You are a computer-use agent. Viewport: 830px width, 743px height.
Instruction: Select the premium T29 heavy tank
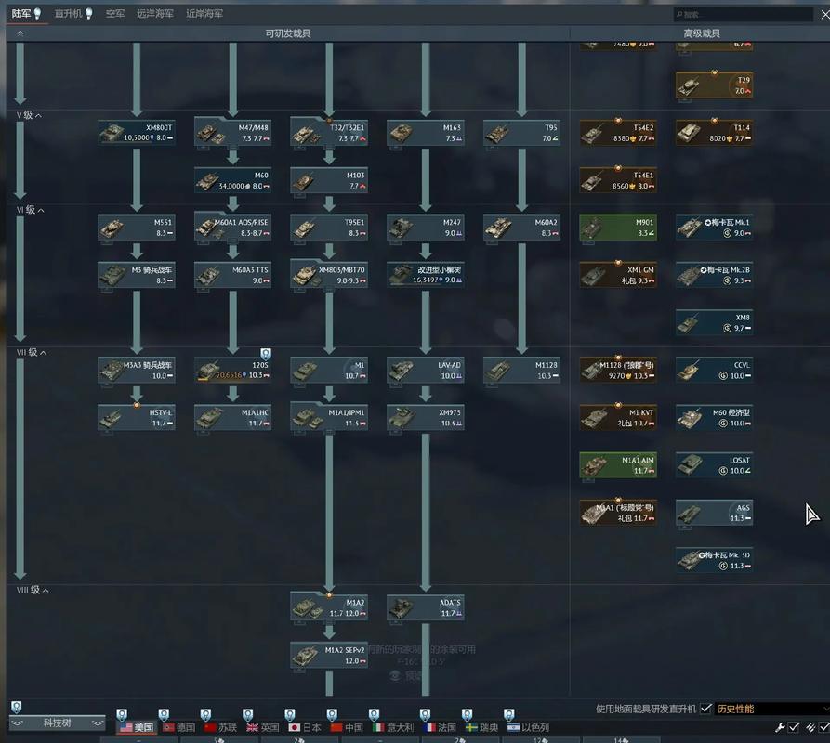(715, 85)
